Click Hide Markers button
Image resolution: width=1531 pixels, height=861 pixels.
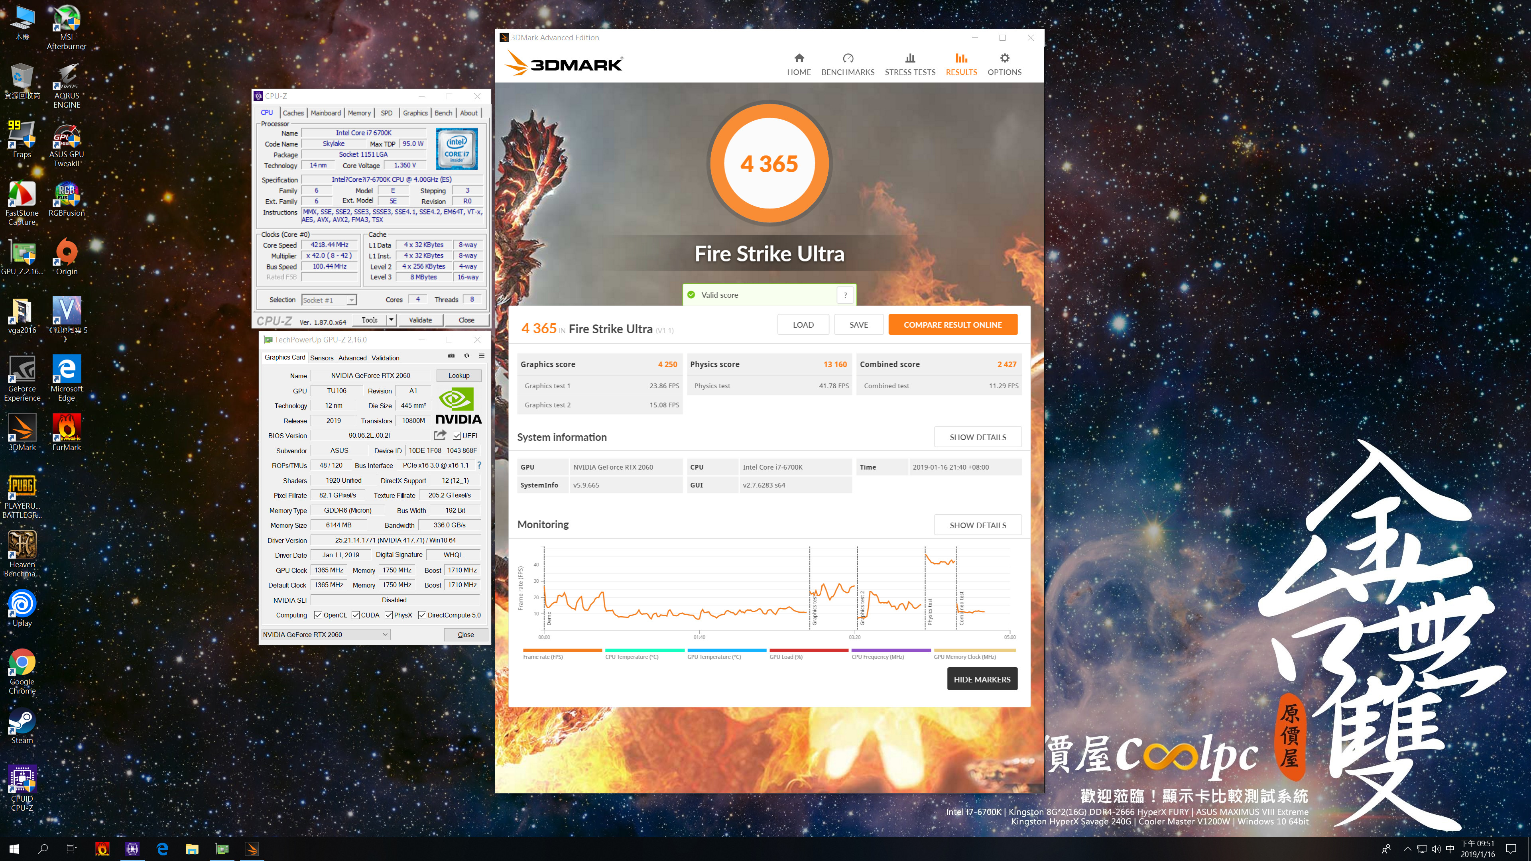click(x=982, y=679)
